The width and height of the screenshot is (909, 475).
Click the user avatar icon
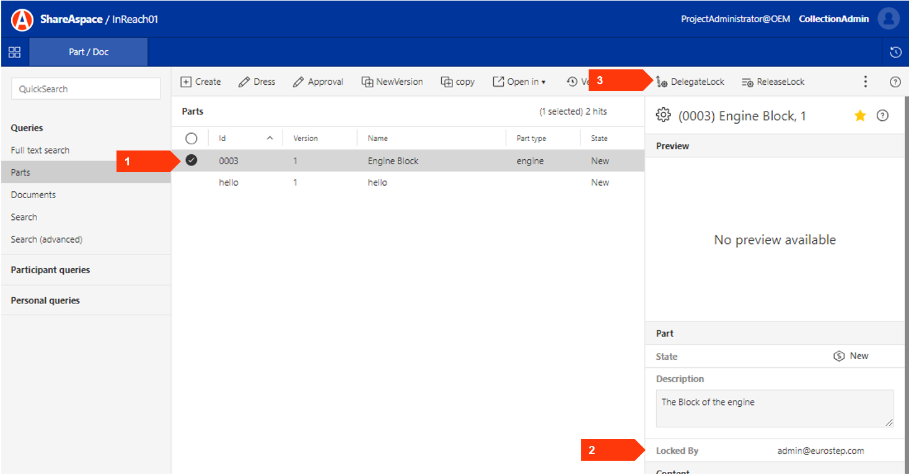(889, 19)
